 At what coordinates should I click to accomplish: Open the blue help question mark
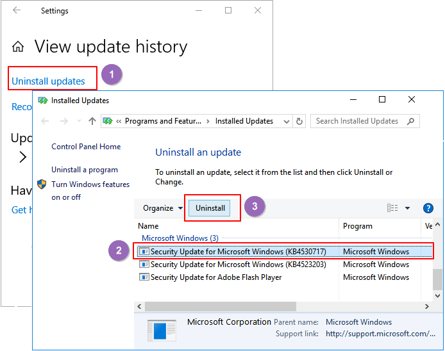[x=428, y=208]
